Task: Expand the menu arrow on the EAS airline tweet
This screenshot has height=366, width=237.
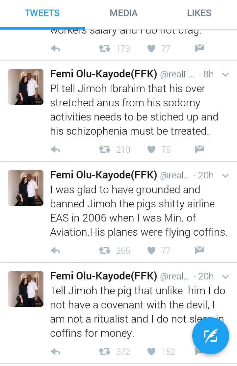Action: pyautogui.click(x=225, y=176)
